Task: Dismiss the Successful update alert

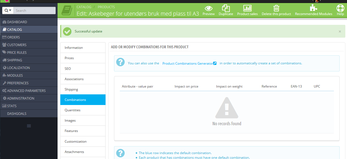Action: pyautogui.click(x=340, y=32)
